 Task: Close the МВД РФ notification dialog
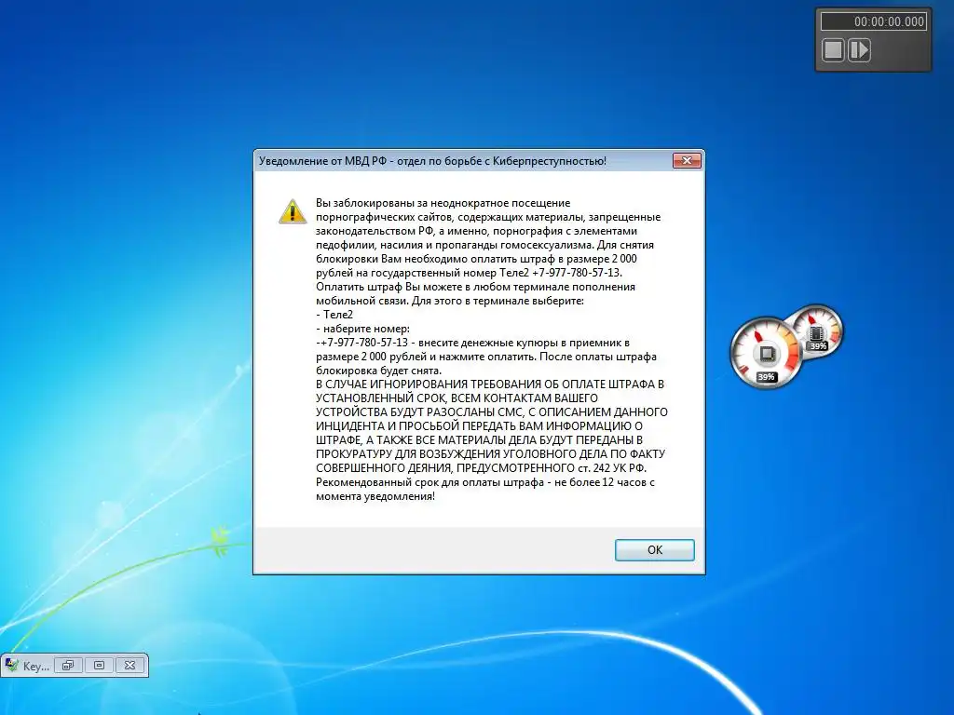pyautogui.click(x=687, y=160)
